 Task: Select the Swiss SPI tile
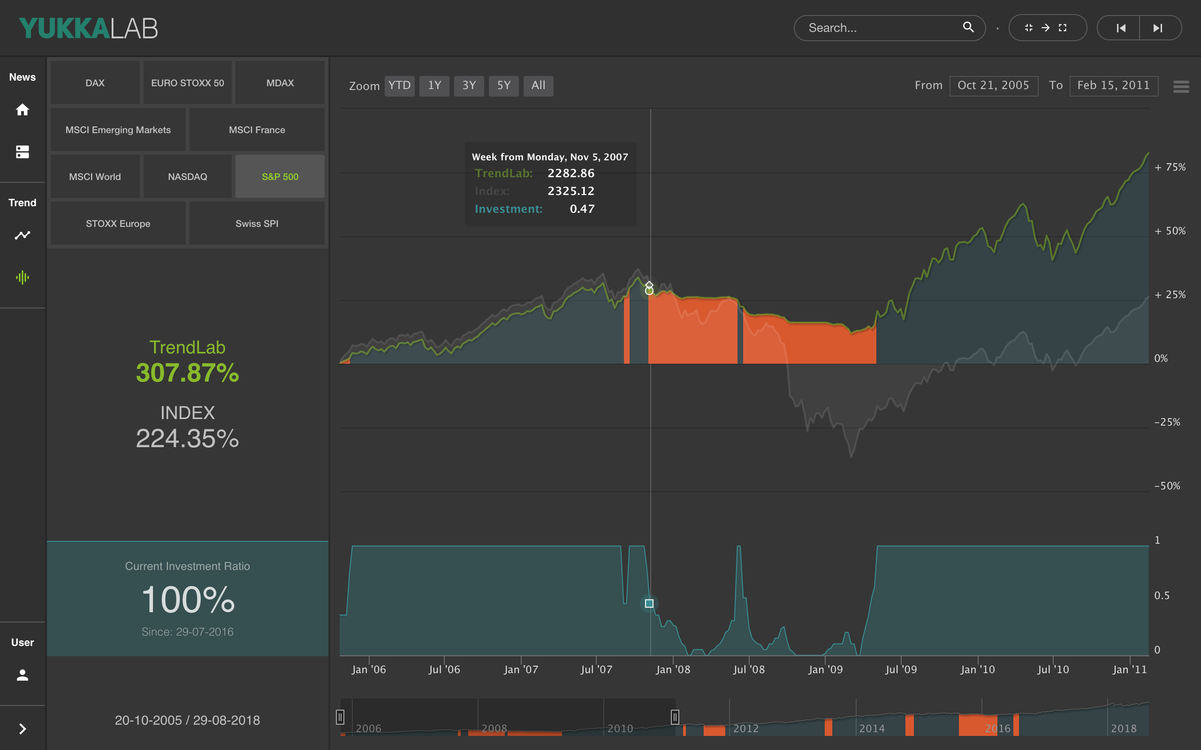tap(257, 223)
